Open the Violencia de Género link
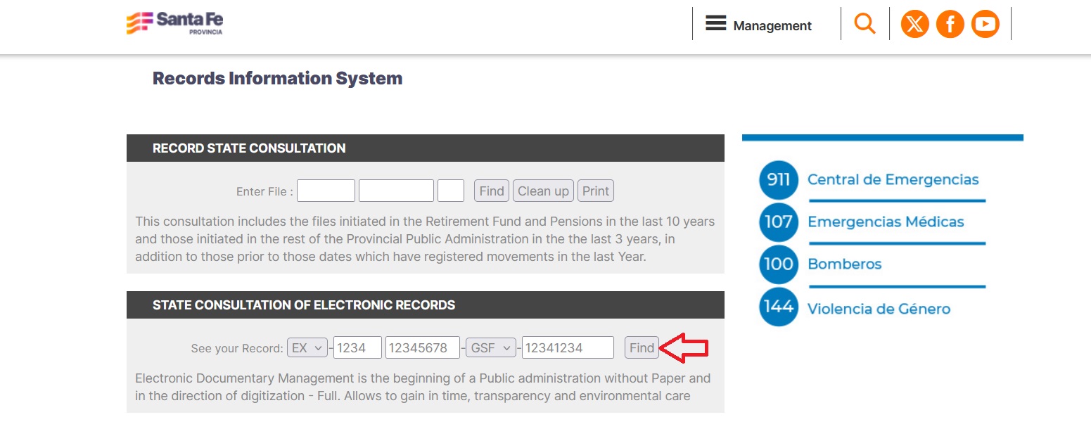1091x429 pixels. 879,309
